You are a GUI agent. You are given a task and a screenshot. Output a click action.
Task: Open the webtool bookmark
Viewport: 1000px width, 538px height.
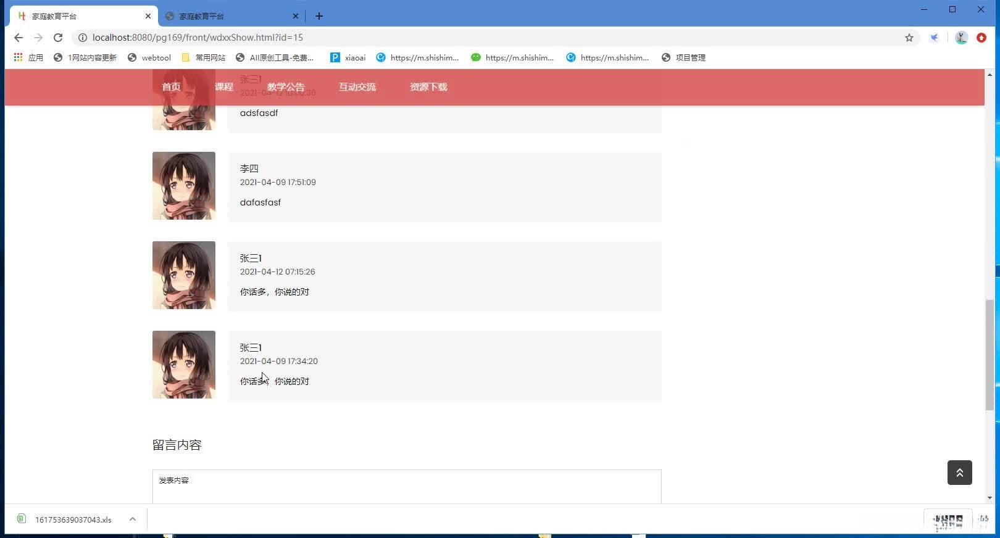click(x=149, y=57)
